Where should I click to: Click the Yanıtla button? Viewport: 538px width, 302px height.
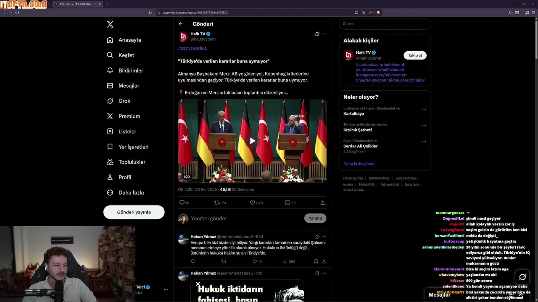pos(315,218)
